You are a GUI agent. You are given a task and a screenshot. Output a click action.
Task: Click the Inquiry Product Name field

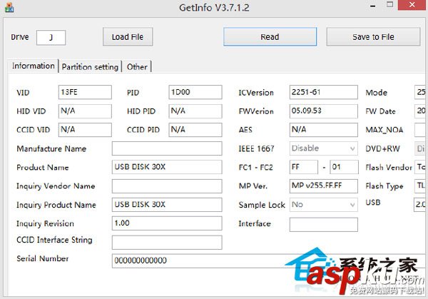pos(167,205)
